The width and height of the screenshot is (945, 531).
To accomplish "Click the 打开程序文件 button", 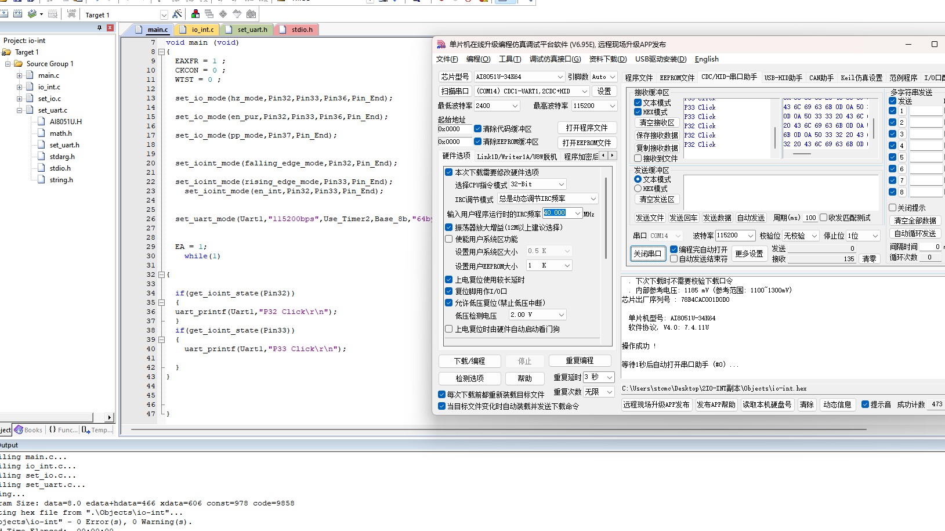I will click(587, 128).
